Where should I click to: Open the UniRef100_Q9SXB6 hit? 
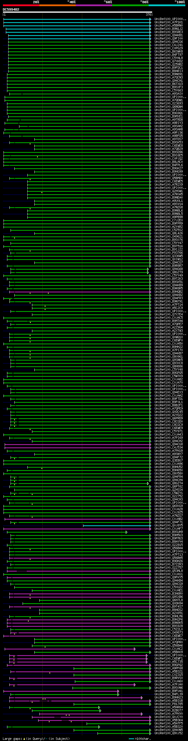(x=169, y=597)
